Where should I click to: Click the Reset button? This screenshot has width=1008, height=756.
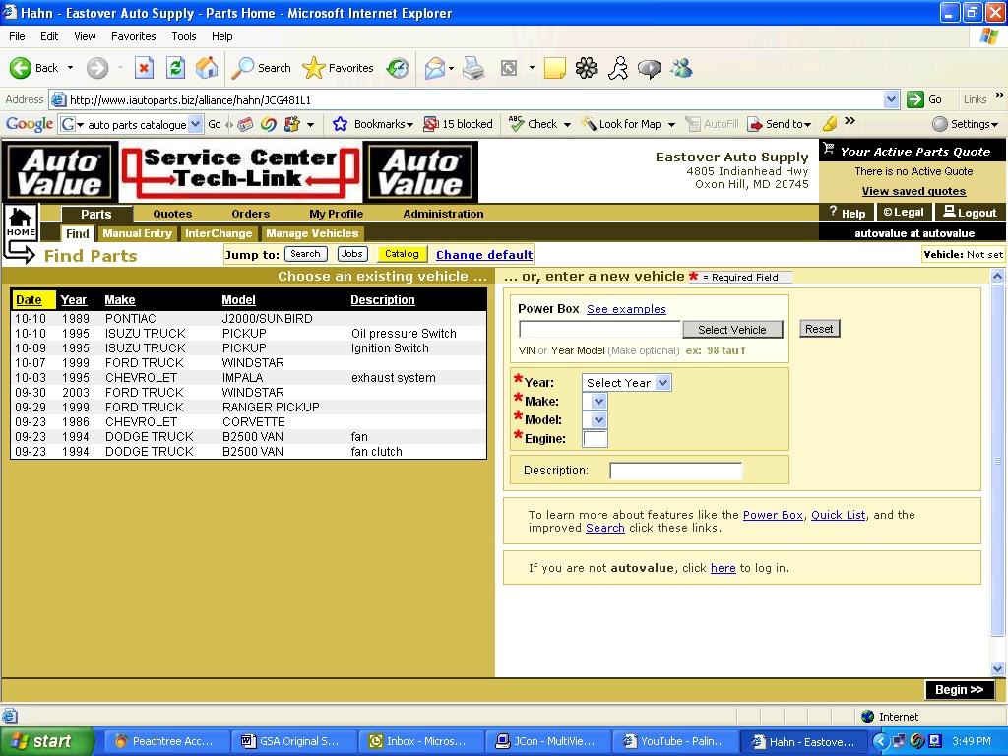coord(819,329)
